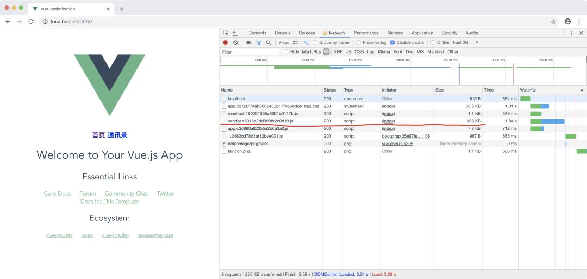Toggle the device toolbar icon
The width and height of the screenshot is (587, 279).
[x=235, y=33]
